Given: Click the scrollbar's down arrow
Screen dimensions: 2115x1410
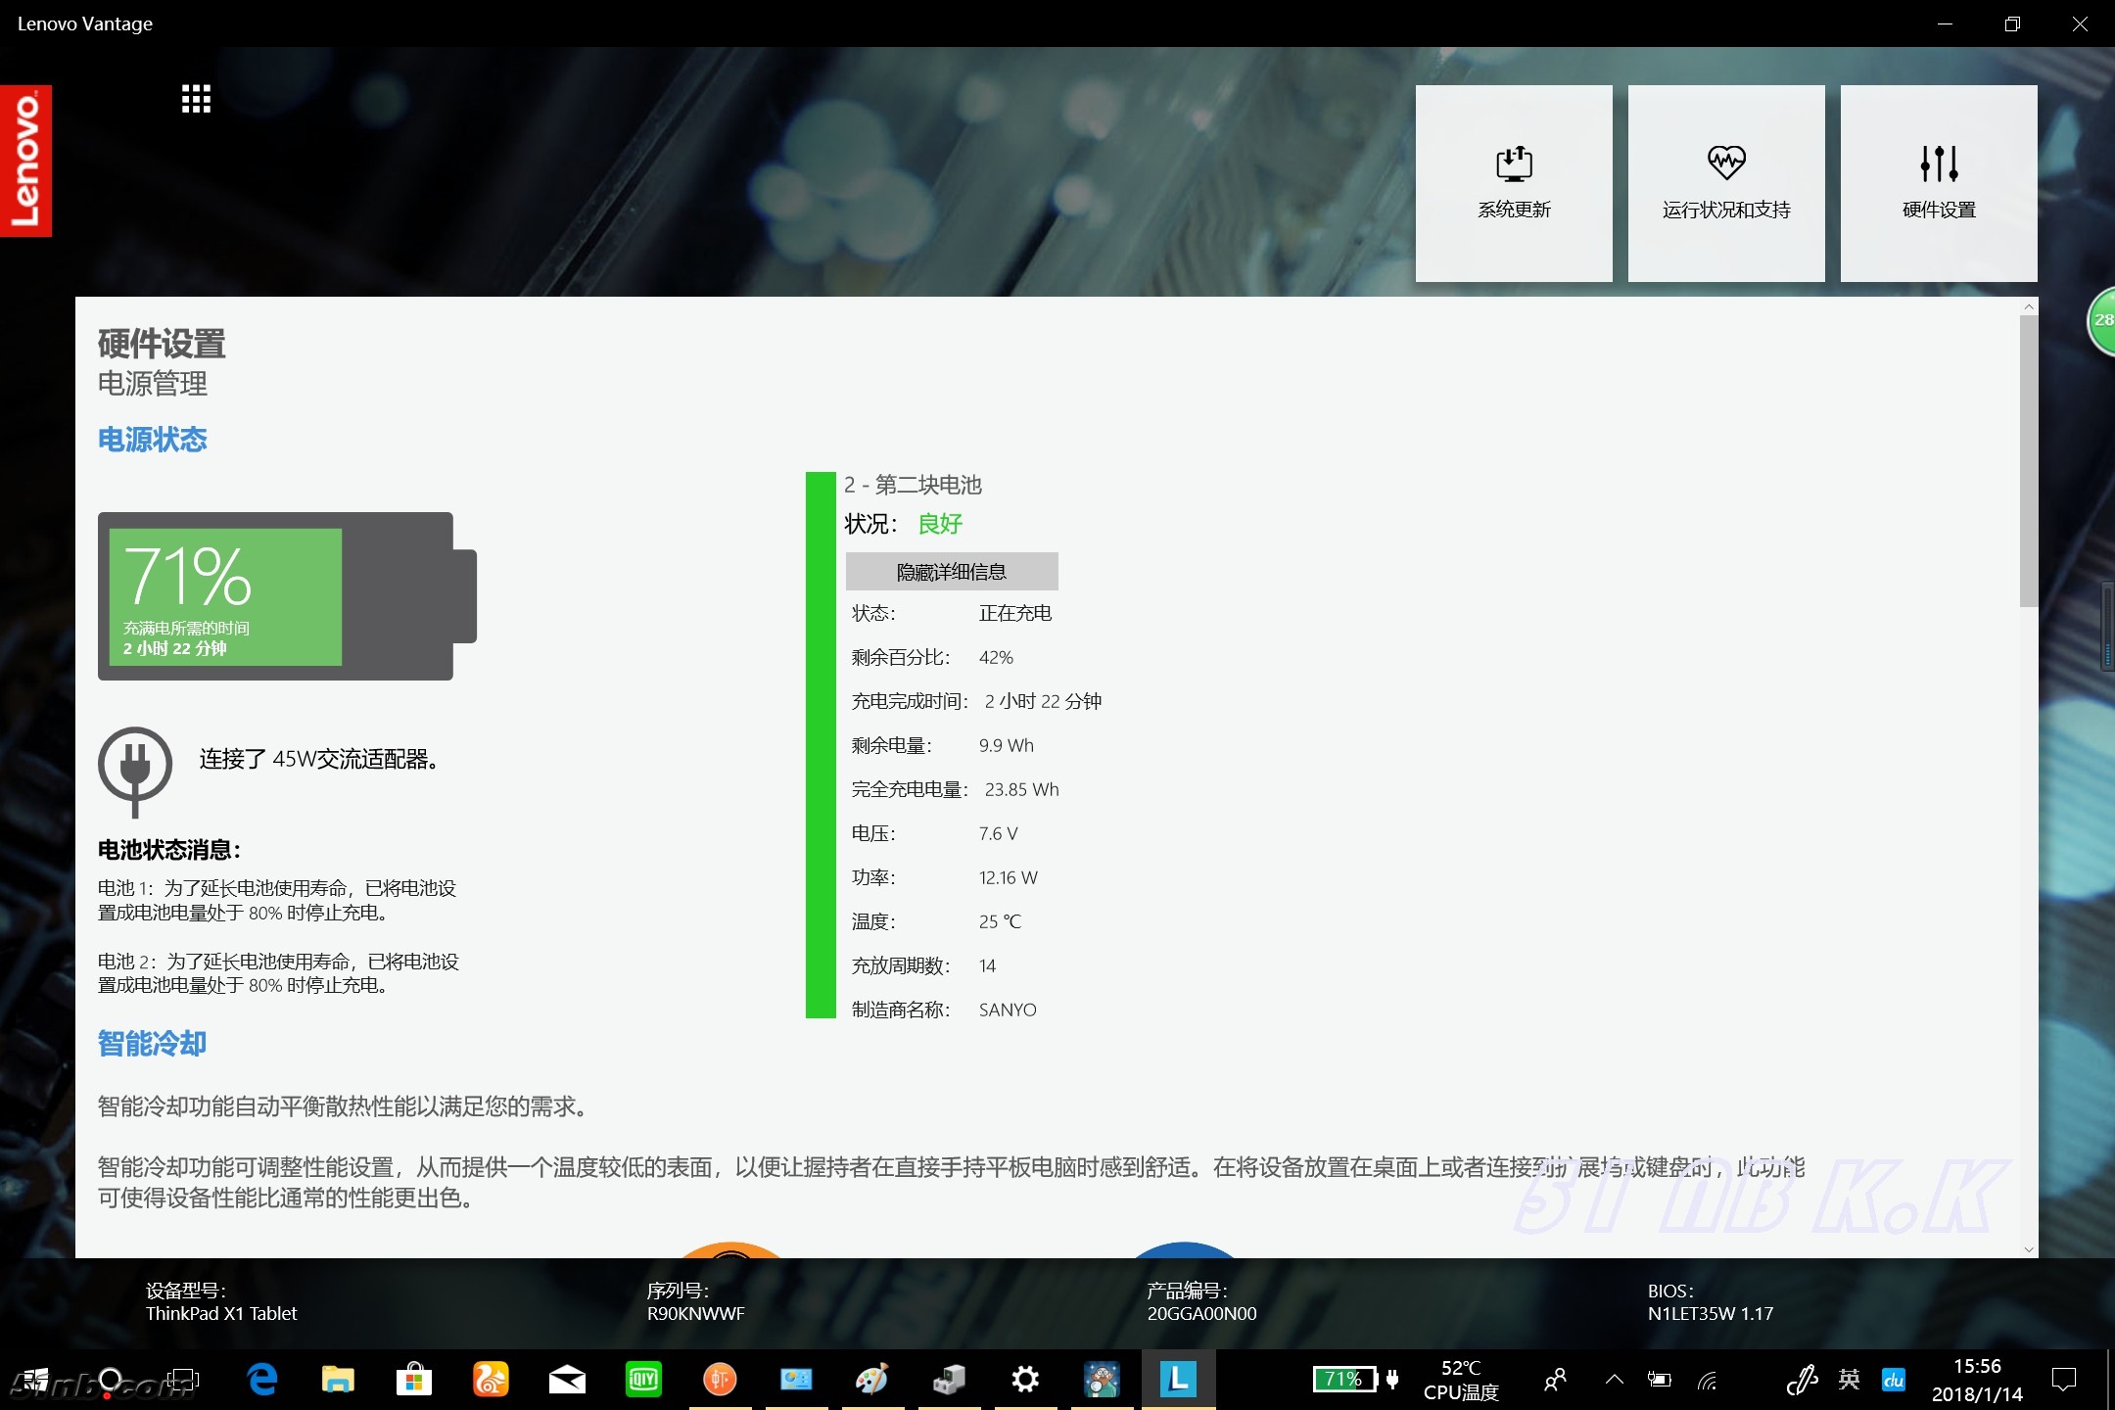Looking at the screenshot, I should coord(2029,1249).
